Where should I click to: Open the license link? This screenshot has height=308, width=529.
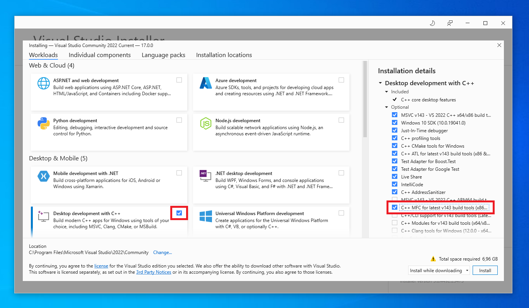pyautogui.click(x=101, y=266)
